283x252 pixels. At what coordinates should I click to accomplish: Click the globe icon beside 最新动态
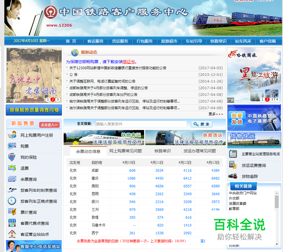pos(75,52)
